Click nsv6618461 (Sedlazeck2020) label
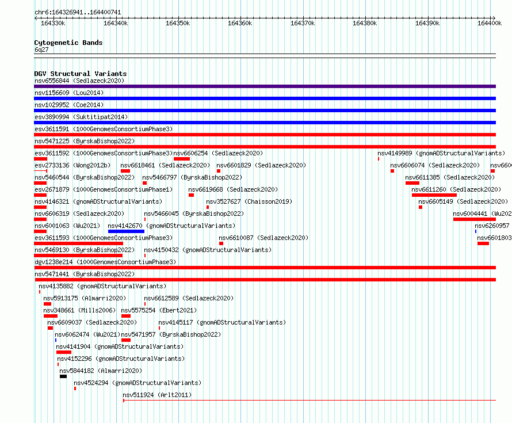Screen dimensions: 512x423 point(165,165)
